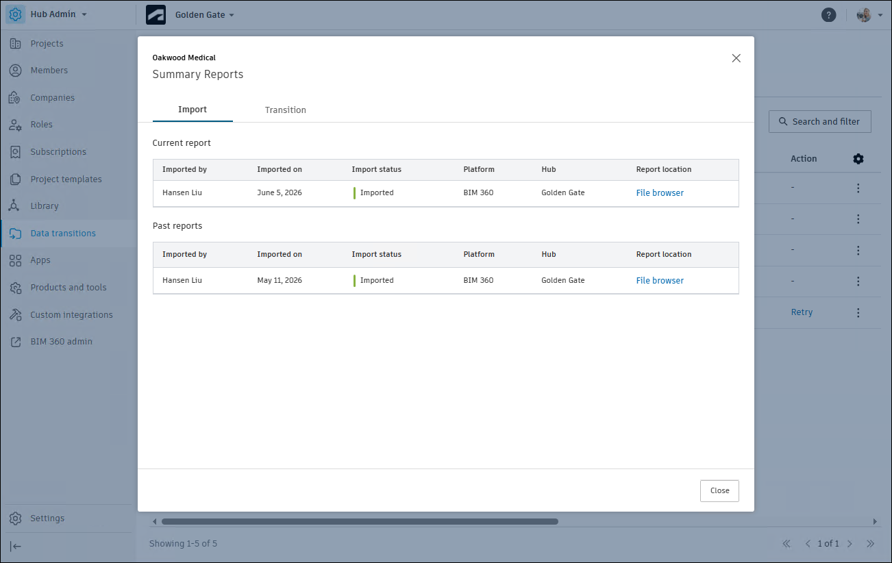
Task: Open File browser link for May 11 report
Action: pyautogui.click(x=660, y=280)
